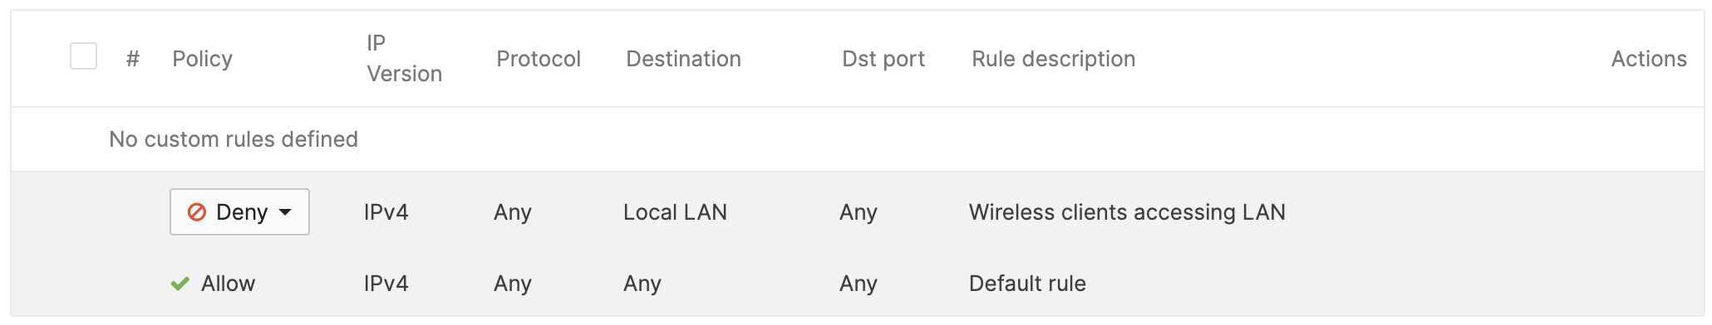Viewport: 1712px width, 325px height.
Task: Click the Rule description column header
Action: tap(1053, 59)
